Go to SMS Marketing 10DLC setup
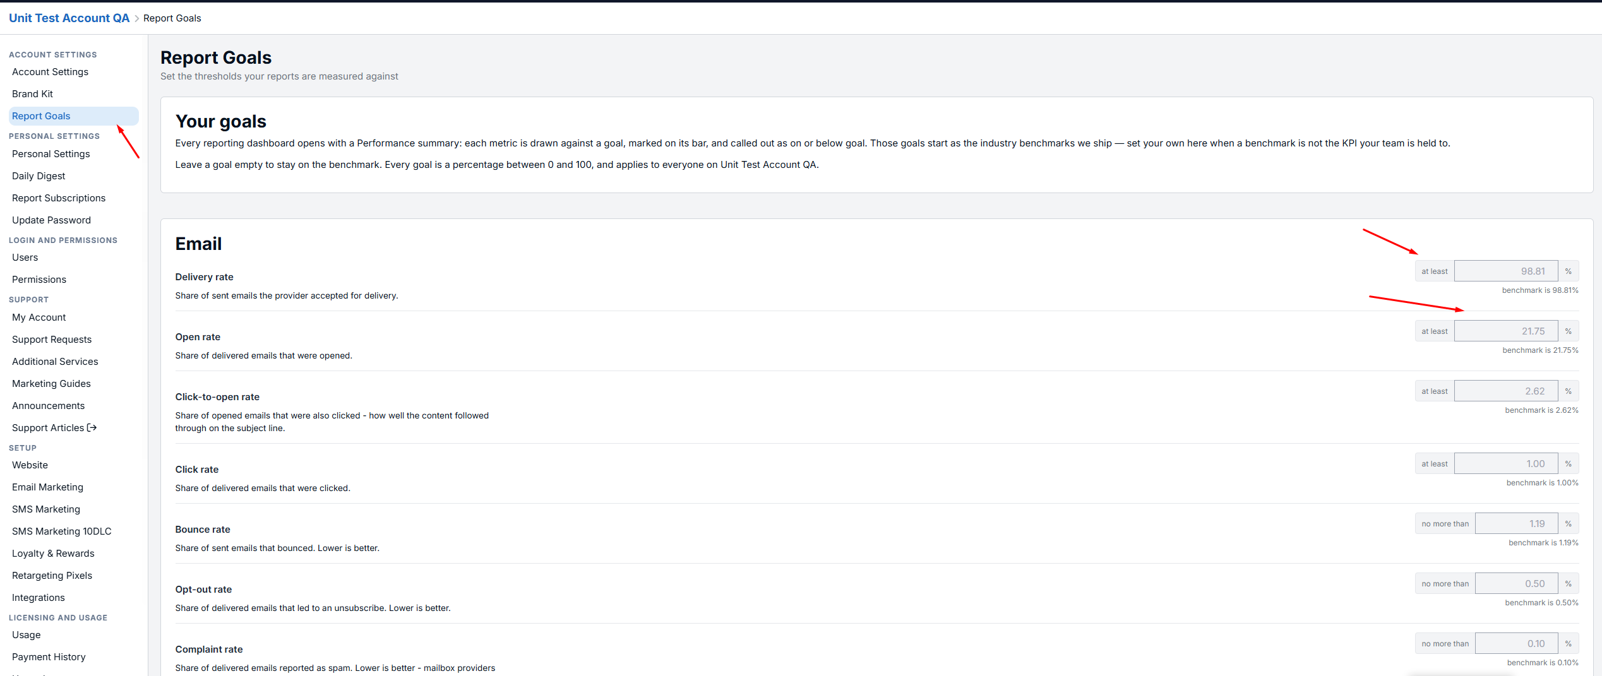The width and height of the screenshot is (1602, 676). tap(61, 531)
